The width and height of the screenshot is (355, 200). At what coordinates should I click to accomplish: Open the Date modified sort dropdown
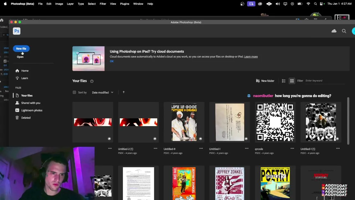click(x=103, y=92)
